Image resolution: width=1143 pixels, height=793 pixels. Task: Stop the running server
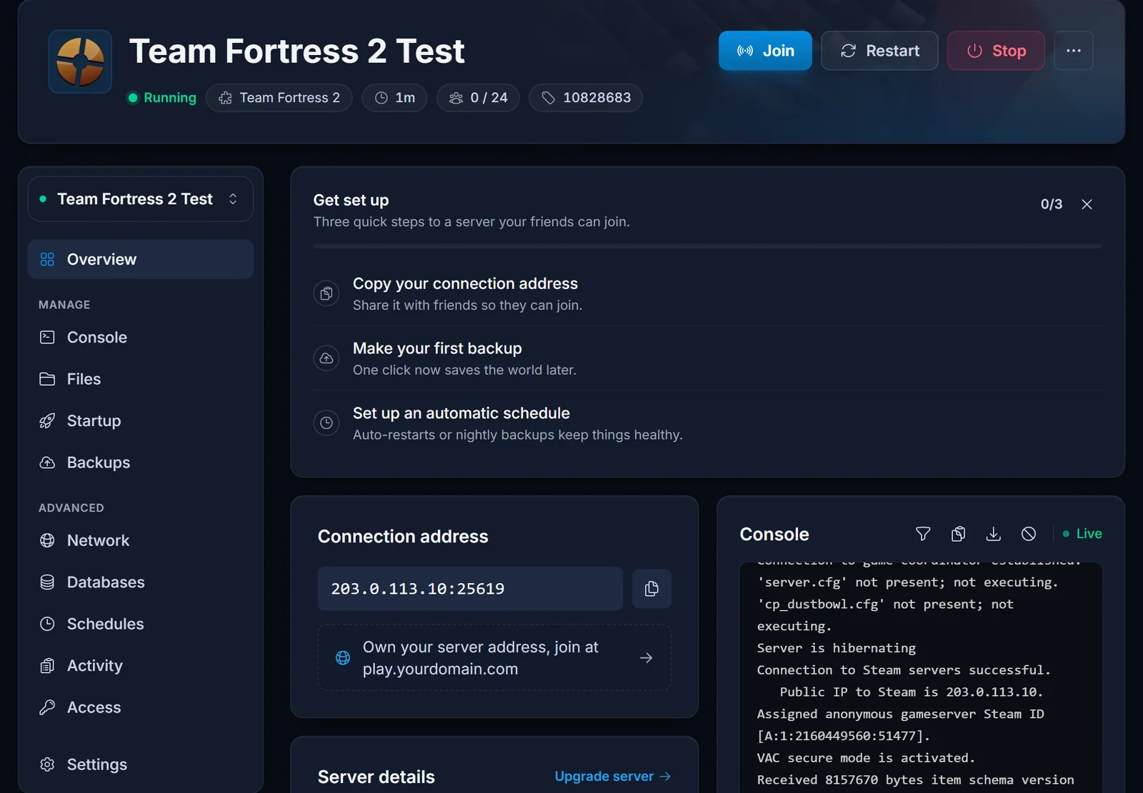pos(996,51)
